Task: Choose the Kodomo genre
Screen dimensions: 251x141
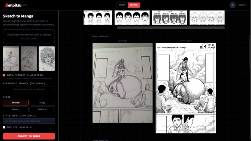Action: click(42, 109)
